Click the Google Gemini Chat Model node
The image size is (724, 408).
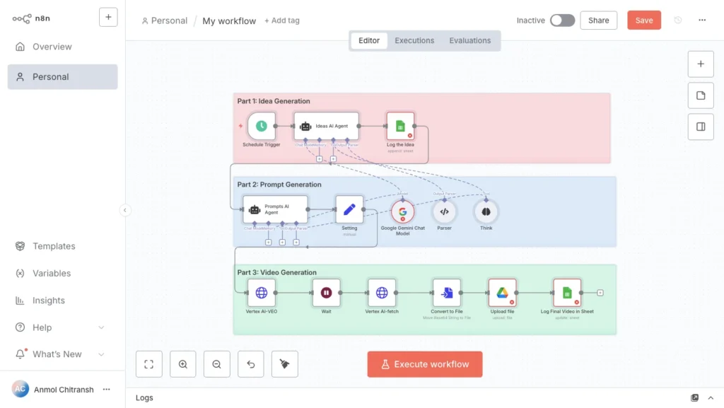tap(403, 211)
